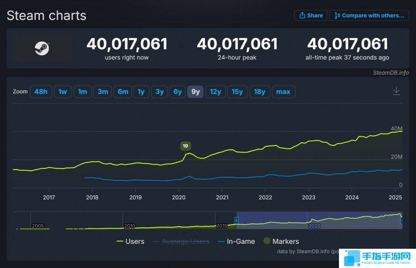Click the green Markers dot in the legend
The height and width of the screenshot is (268, 416).
tap(267, 241)
